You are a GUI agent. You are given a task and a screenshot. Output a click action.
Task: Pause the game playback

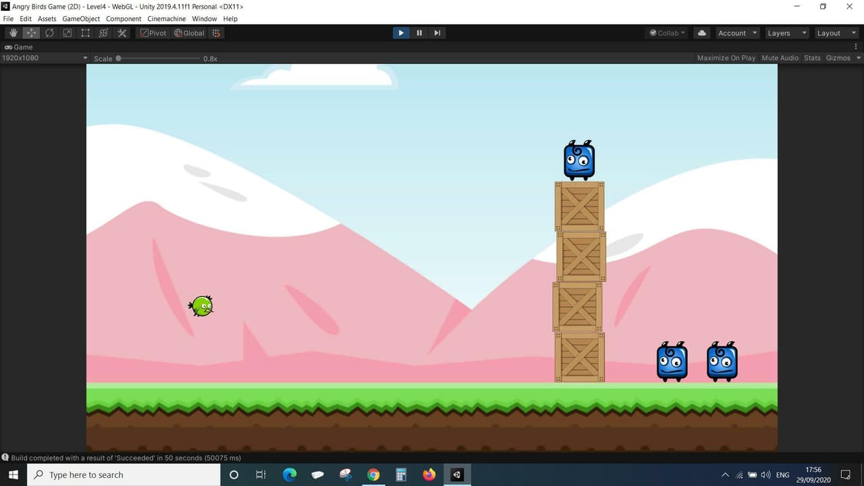419,33
